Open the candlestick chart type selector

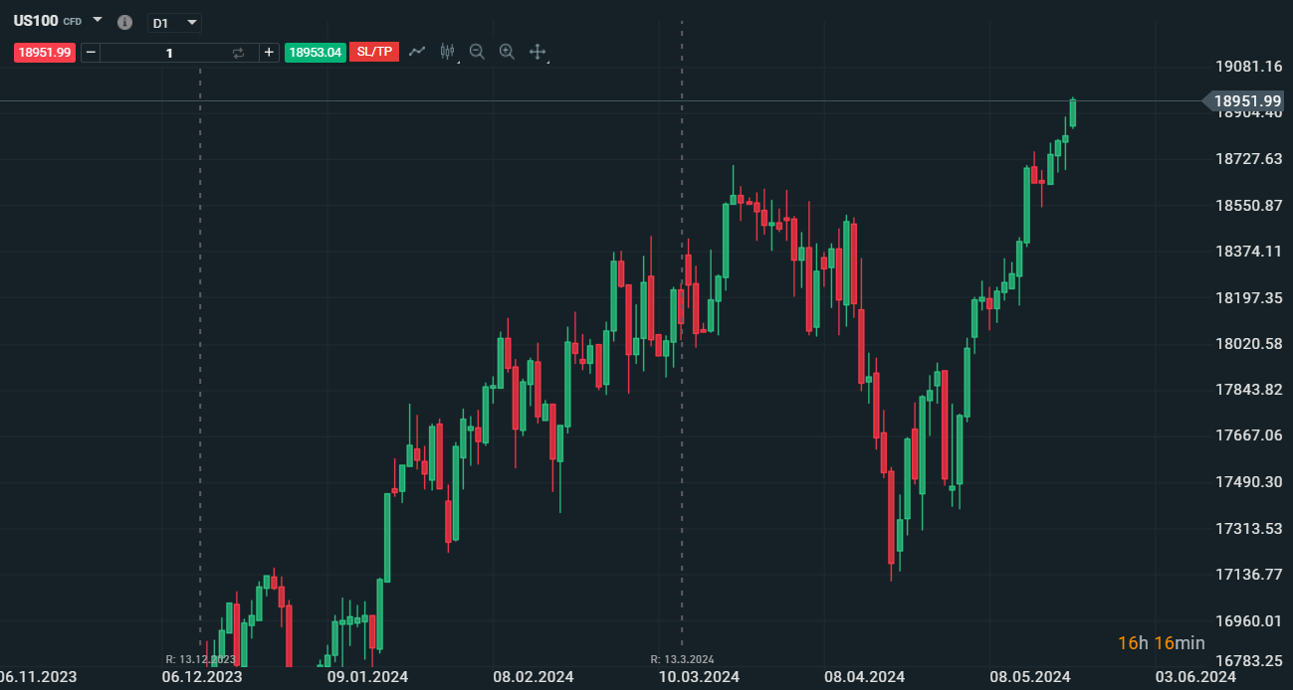[447, 52]
